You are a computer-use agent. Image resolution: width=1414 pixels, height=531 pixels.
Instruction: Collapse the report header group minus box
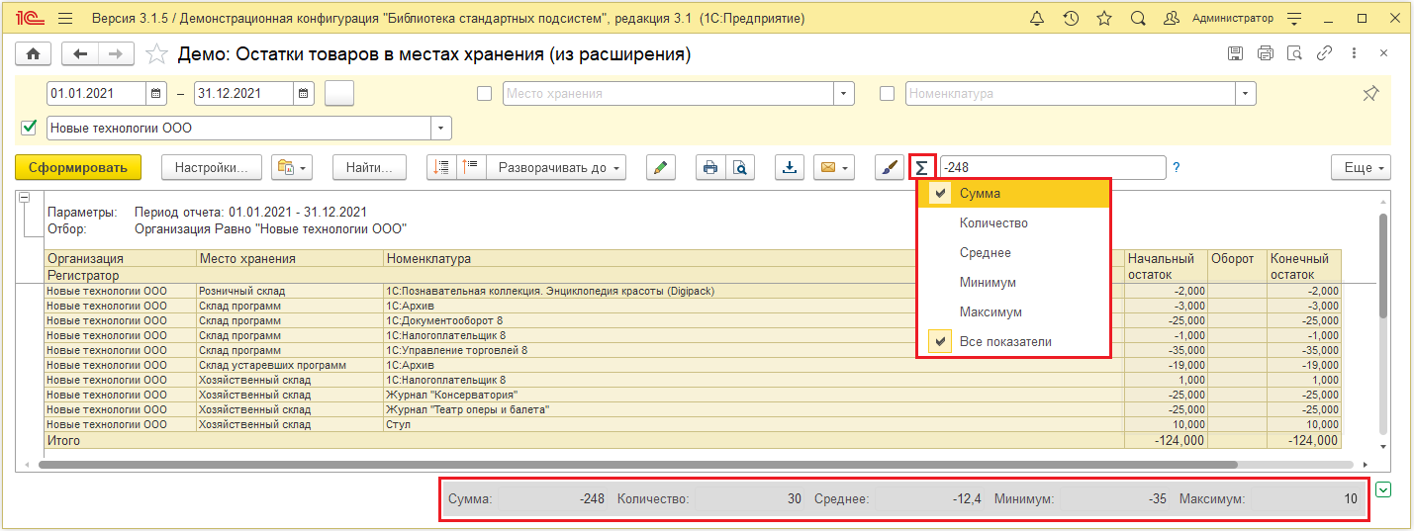[x=24, y=197]
